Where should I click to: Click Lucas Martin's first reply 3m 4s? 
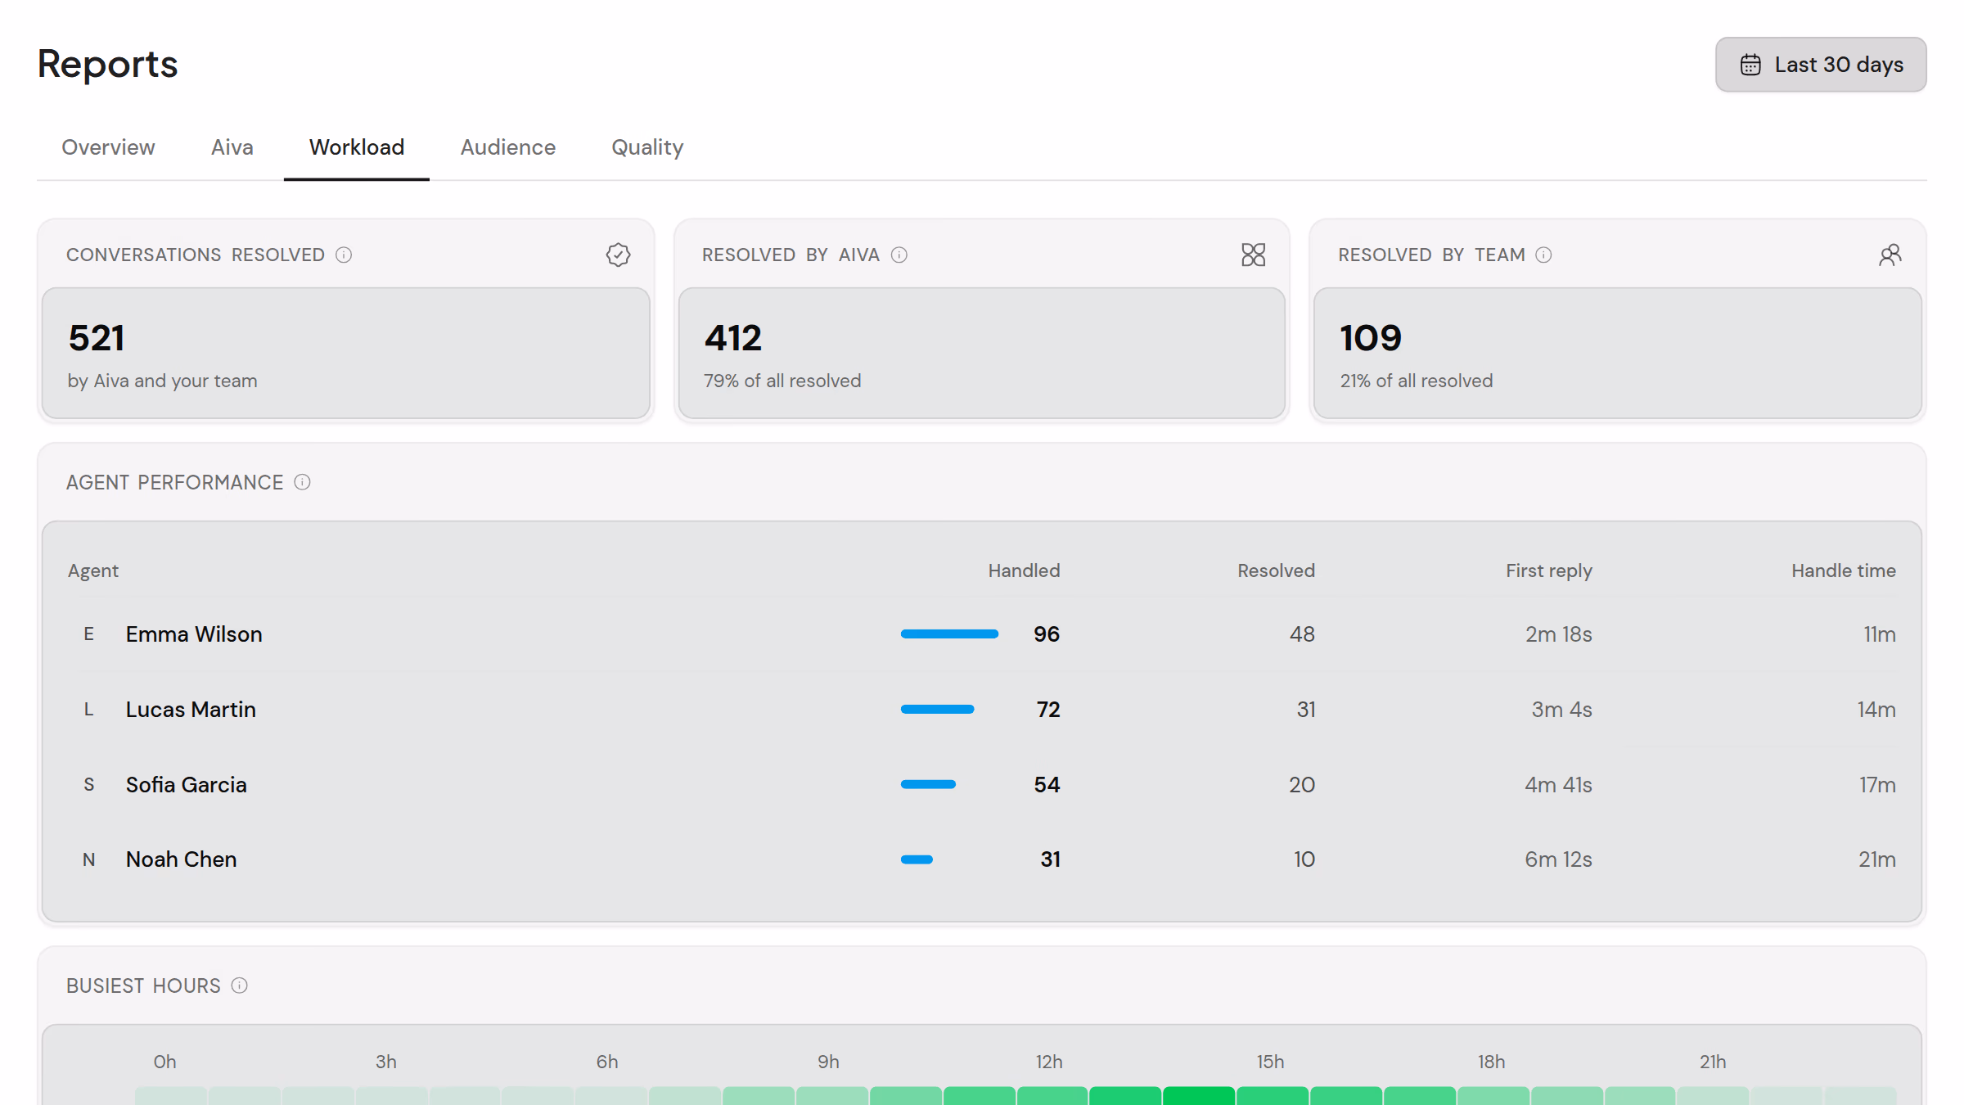pos(1561,710)
